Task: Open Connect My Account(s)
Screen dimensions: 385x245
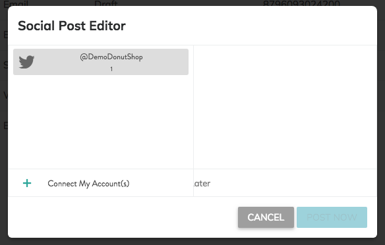Action: [88, 184]
